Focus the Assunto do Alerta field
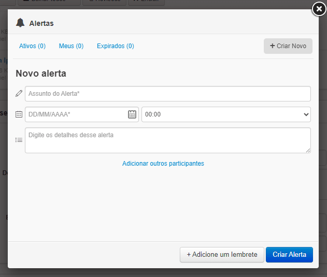This screenshot has height=277, width=327. pyautogui.click(x=167, y=94)
